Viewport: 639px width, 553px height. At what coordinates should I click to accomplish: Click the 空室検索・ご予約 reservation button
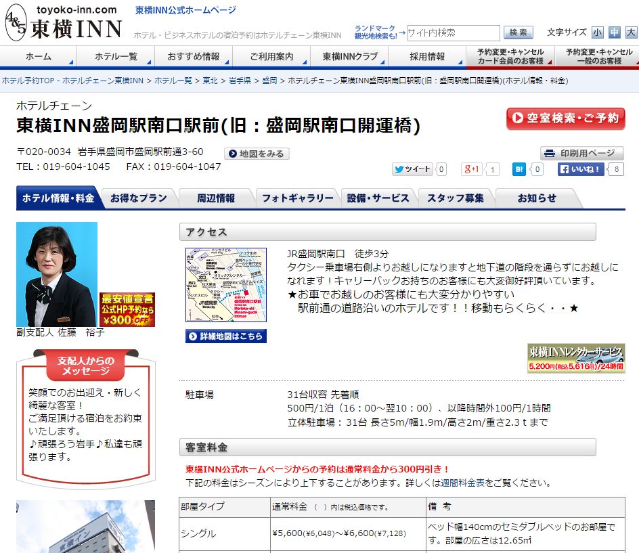[566, 118]
